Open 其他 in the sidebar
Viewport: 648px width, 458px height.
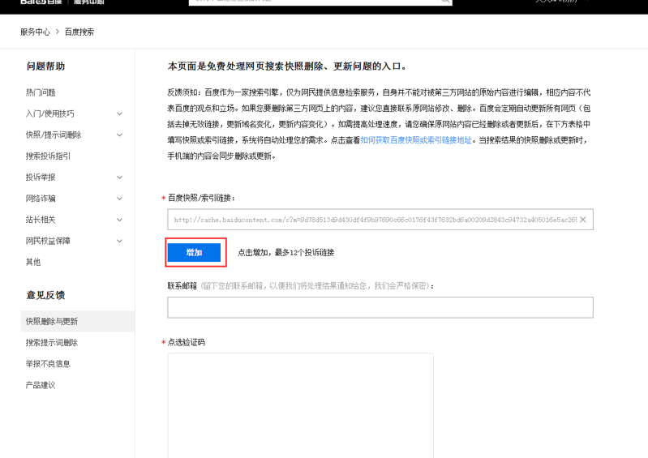[33, 262]
